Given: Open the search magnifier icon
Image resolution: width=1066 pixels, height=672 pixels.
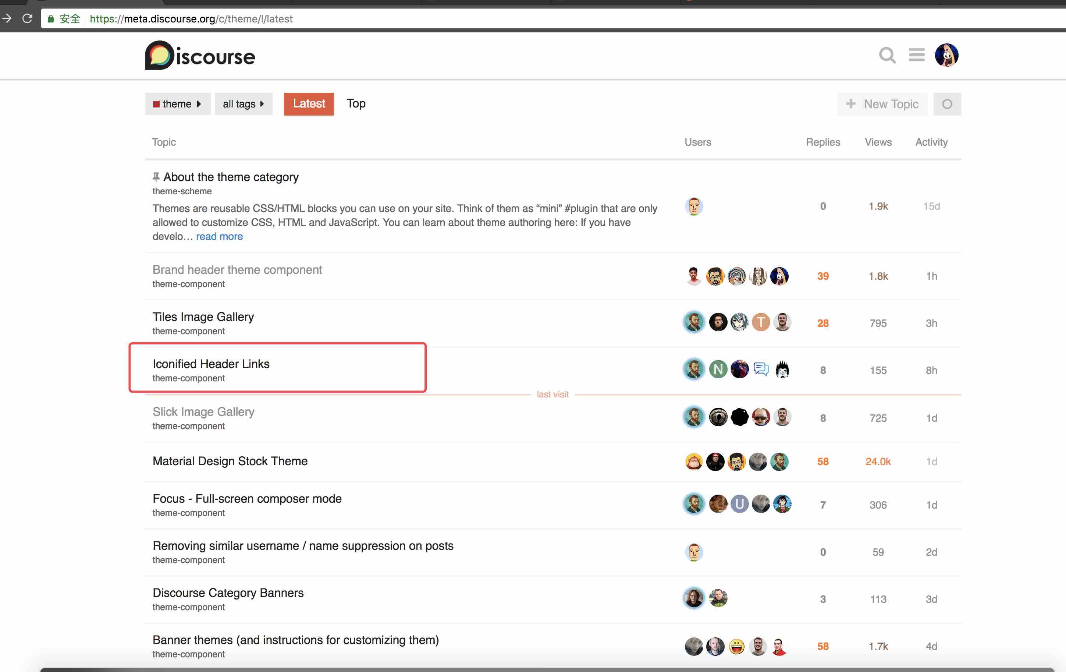Looking at the screenshot, I should pyautogui.click(x=887, y=55).
